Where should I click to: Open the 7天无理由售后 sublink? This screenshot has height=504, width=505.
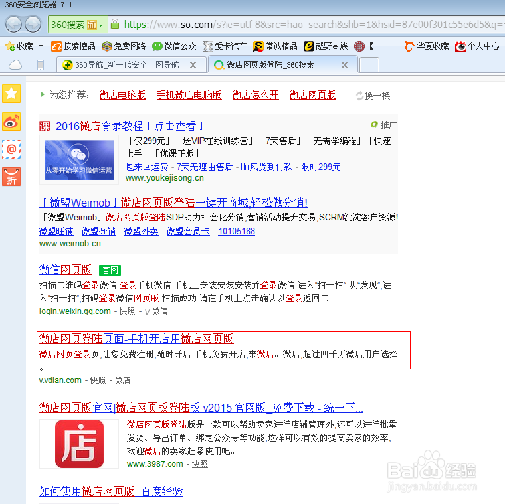[x=205, y=167]
